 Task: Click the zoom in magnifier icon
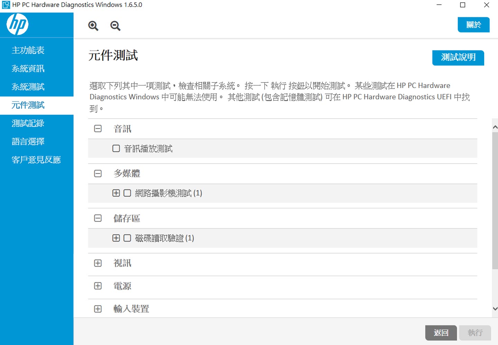point(93,26)
